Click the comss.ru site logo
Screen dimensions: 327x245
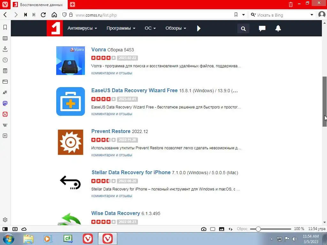pos(55,28)
